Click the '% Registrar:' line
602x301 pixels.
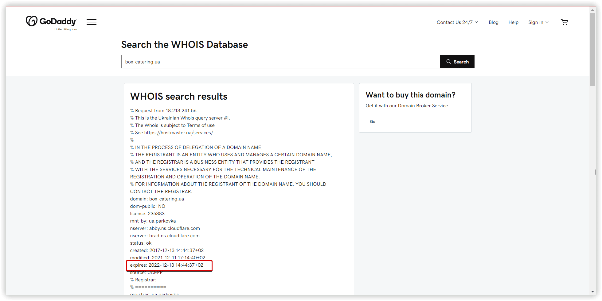click(x=143, y=280)
